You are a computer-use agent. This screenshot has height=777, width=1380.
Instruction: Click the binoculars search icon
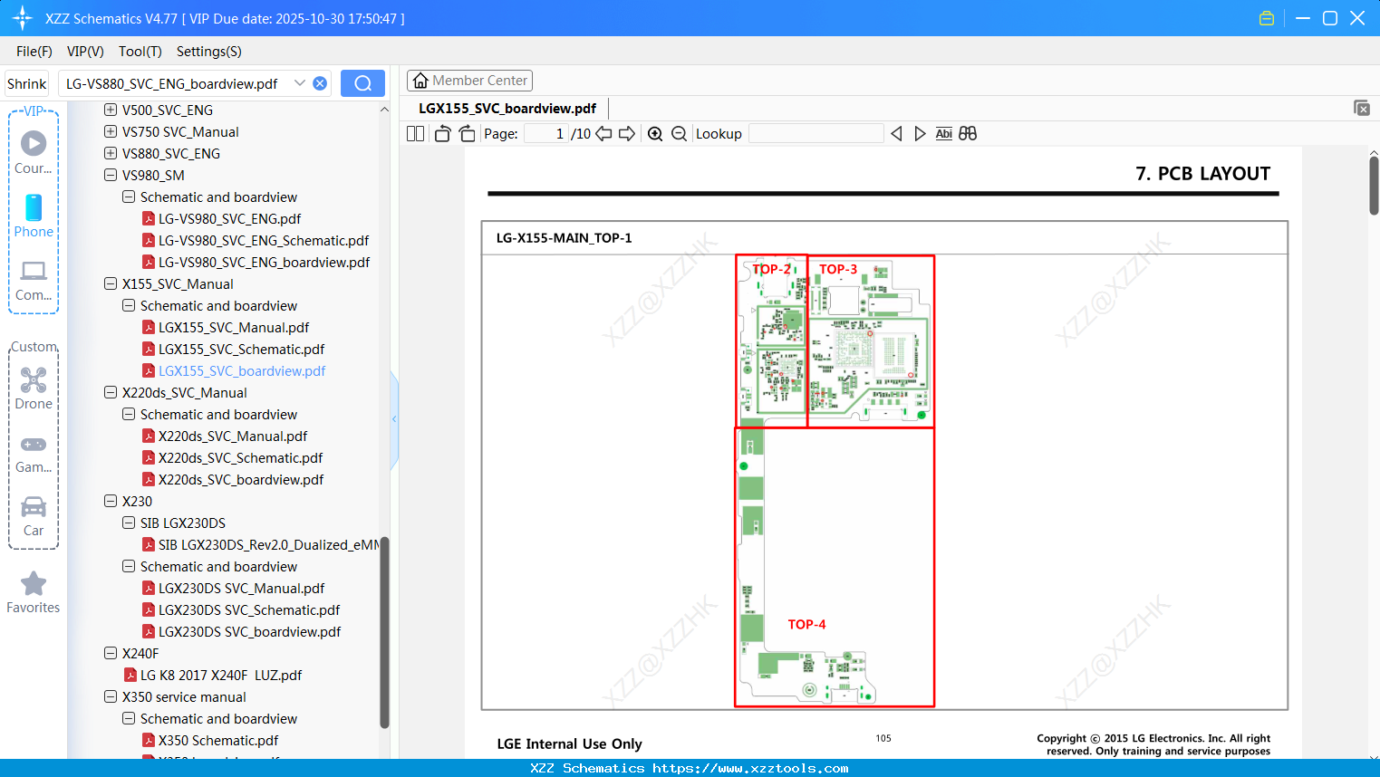click(968, 134)
